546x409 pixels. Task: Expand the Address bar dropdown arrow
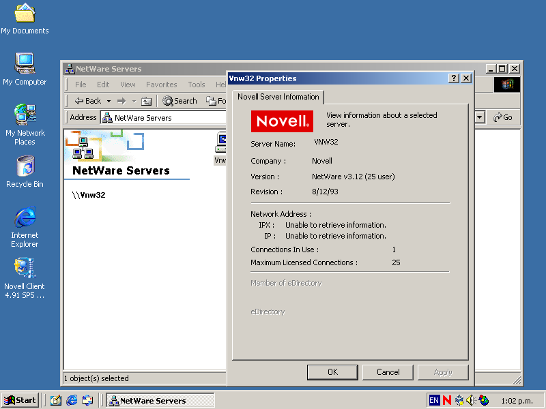[480, 117]
